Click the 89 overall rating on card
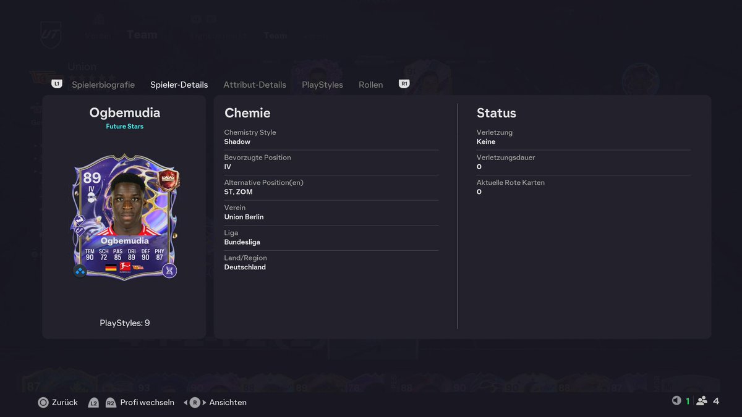Viewport: 742px width, 417px height. [92, 178]
